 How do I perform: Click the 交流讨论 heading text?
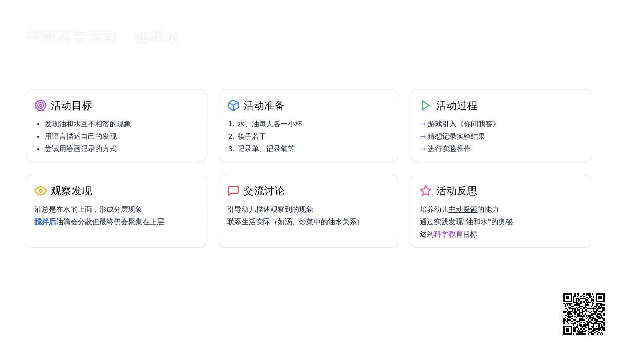tap(264, 191)
